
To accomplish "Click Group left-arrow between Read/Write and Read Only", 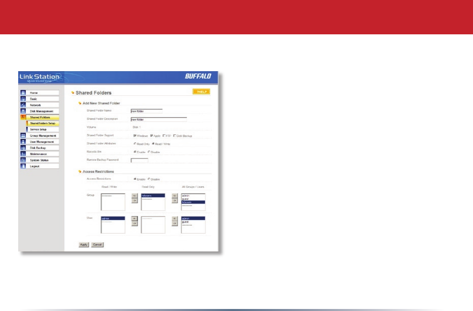I will pyautogui.click(x=134, y=195).
